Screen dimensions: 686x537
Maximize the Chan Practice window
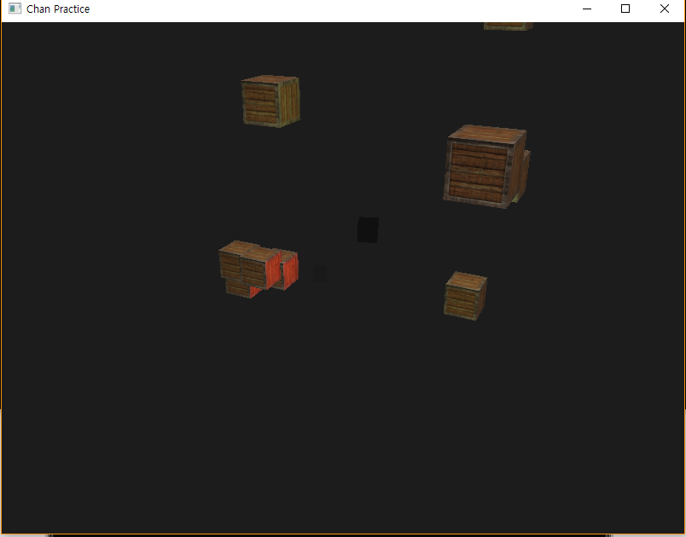tap(625, 9)
